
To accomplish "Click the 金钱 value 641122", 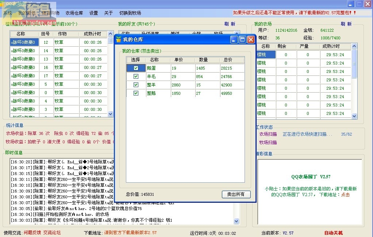I will pos(327,30).
